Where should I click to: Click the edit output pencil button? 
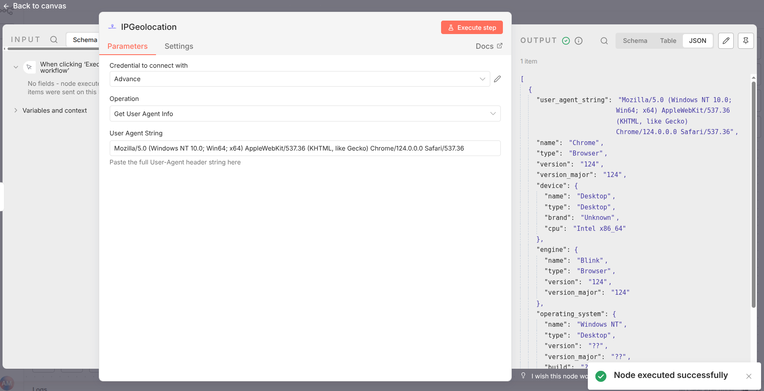tap(726, 41)
